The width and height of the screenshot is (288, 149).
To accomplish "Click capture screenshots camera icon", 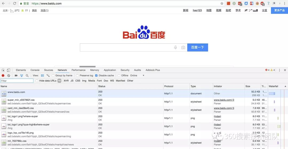I will point(16,75).
